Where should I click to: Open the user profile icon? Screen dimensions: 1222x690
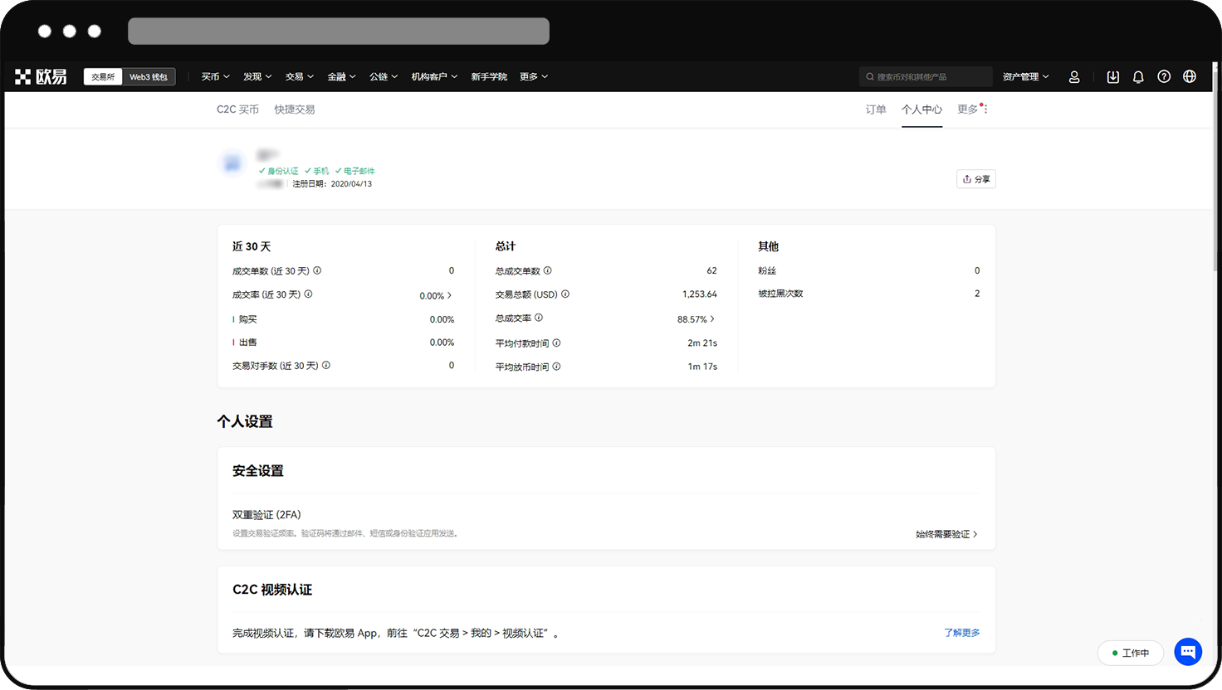coord(1074,76)
